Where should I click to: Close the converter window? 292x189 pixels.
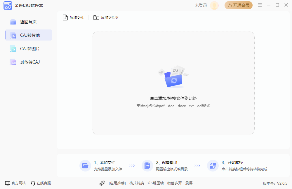tap(286, 5)
